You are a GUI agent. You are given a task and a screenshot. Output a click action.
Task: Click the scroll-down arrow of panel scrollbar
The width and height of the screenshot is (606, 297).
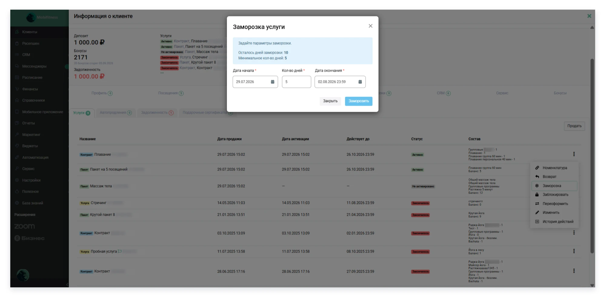coord(592,285)
